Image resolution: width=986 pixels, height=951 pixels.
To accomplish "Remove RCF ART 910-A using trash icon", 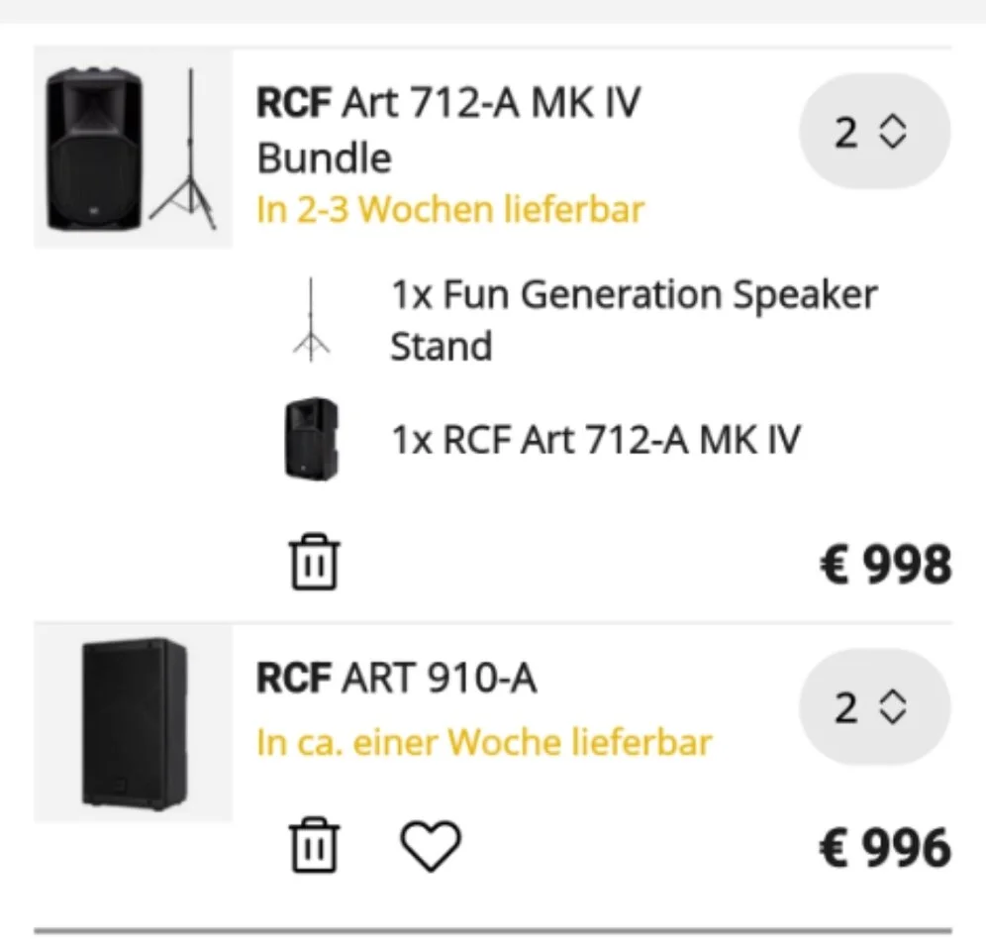I will click(x=314, y=846).
